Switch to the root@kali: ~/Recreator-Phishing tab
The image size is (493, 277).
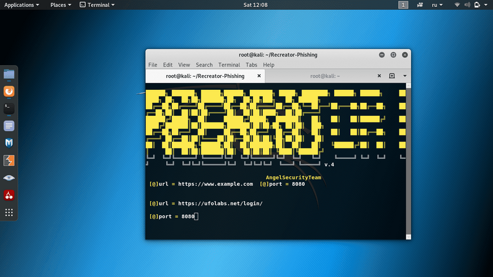click(x=205, y=76)
